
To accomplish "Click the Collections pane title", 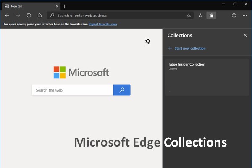I will pyautogui.click(x=180, y=35).
